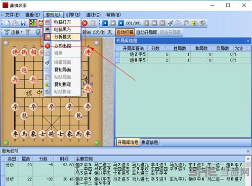
Task: Click the fast-forward several moves button
Action: (x=154, y=23)
